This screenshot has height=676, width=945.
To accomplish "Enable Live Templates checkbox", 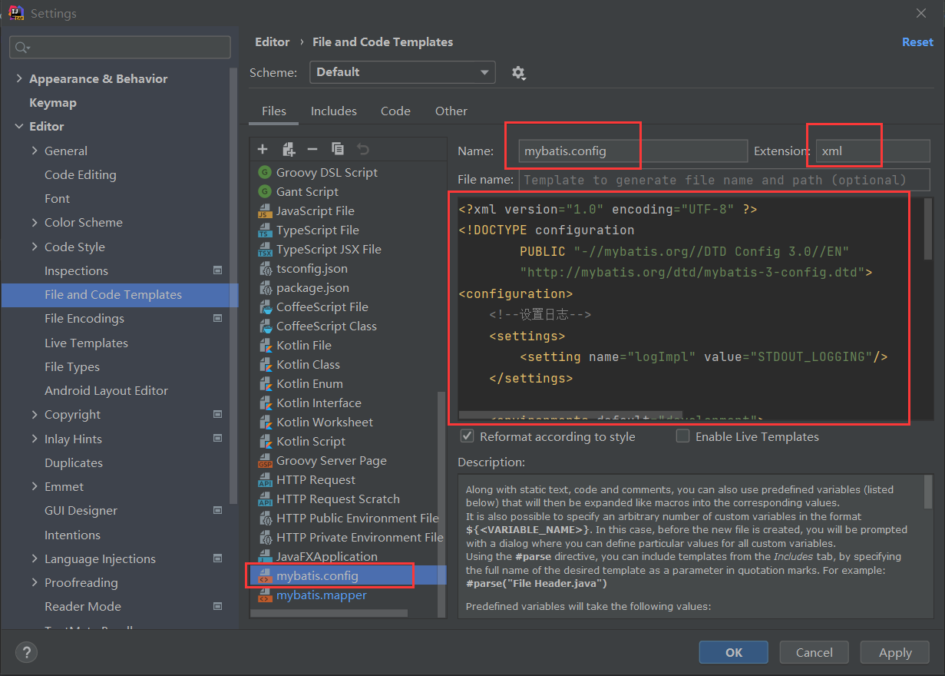I will [x=682, y=436].
